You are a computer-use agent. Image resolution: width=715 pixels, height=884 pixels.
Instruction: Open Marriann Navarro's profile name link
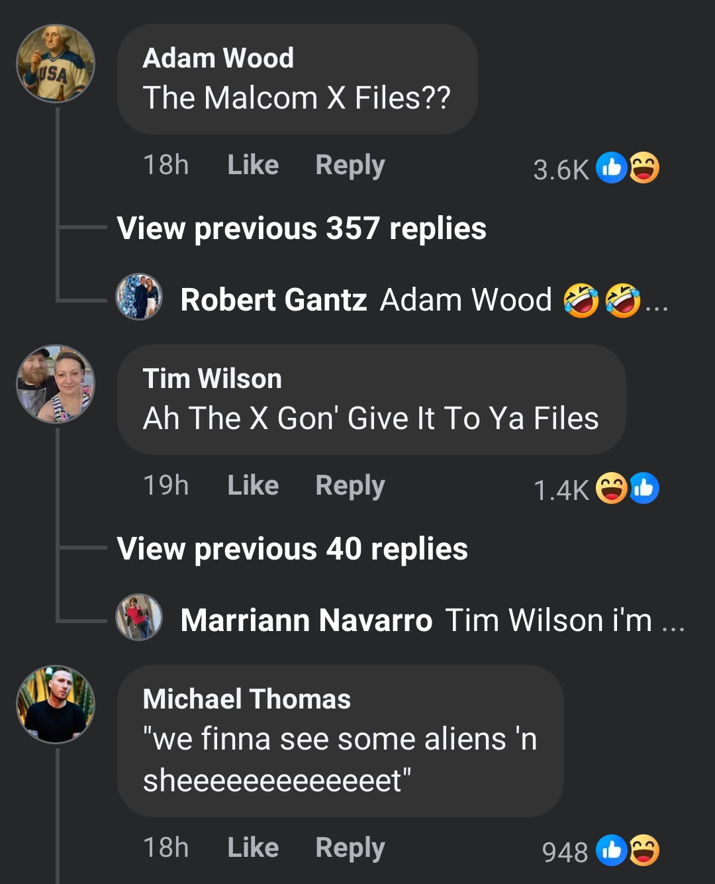(307, 620)
